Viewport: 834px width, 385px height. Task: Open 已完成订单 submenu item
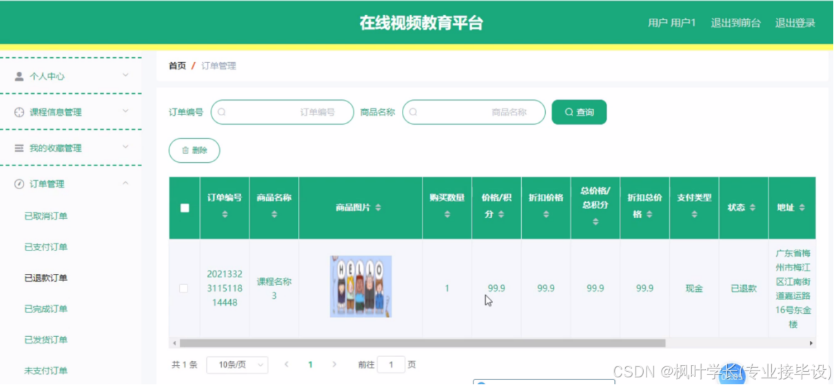point(45,309)
